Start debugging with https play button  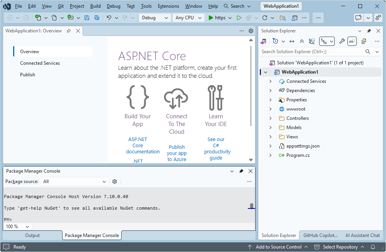pyautogui.click(x=217, y=17)
